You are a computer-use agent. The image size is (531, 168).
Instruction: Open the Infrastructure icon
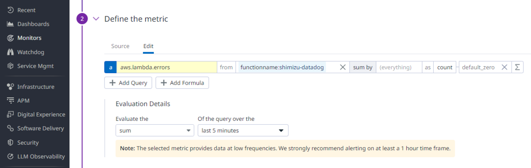[x=10, y=87]
